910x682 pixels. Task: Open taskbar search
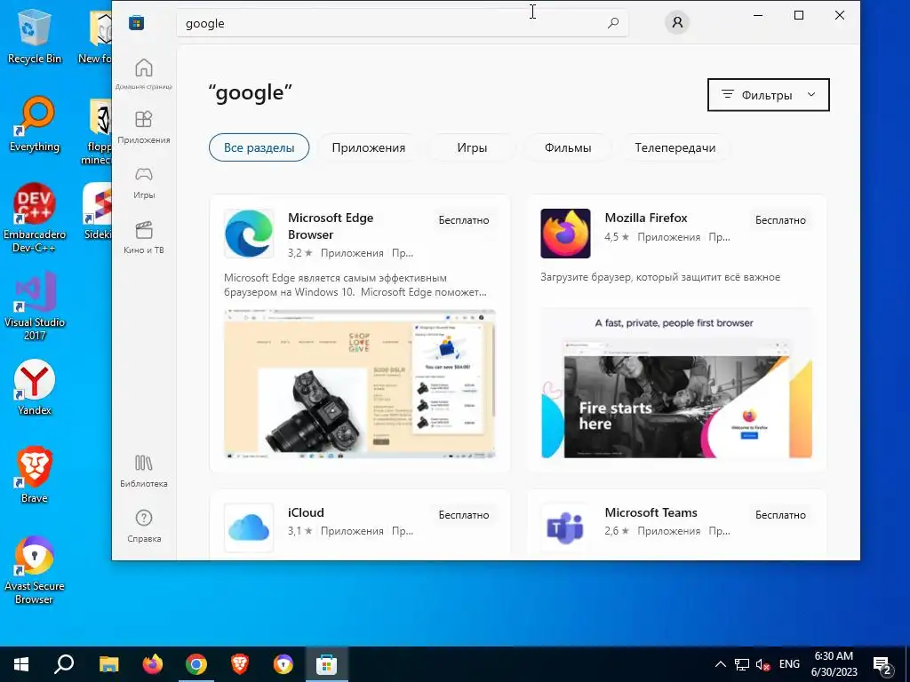coord(64,664)
